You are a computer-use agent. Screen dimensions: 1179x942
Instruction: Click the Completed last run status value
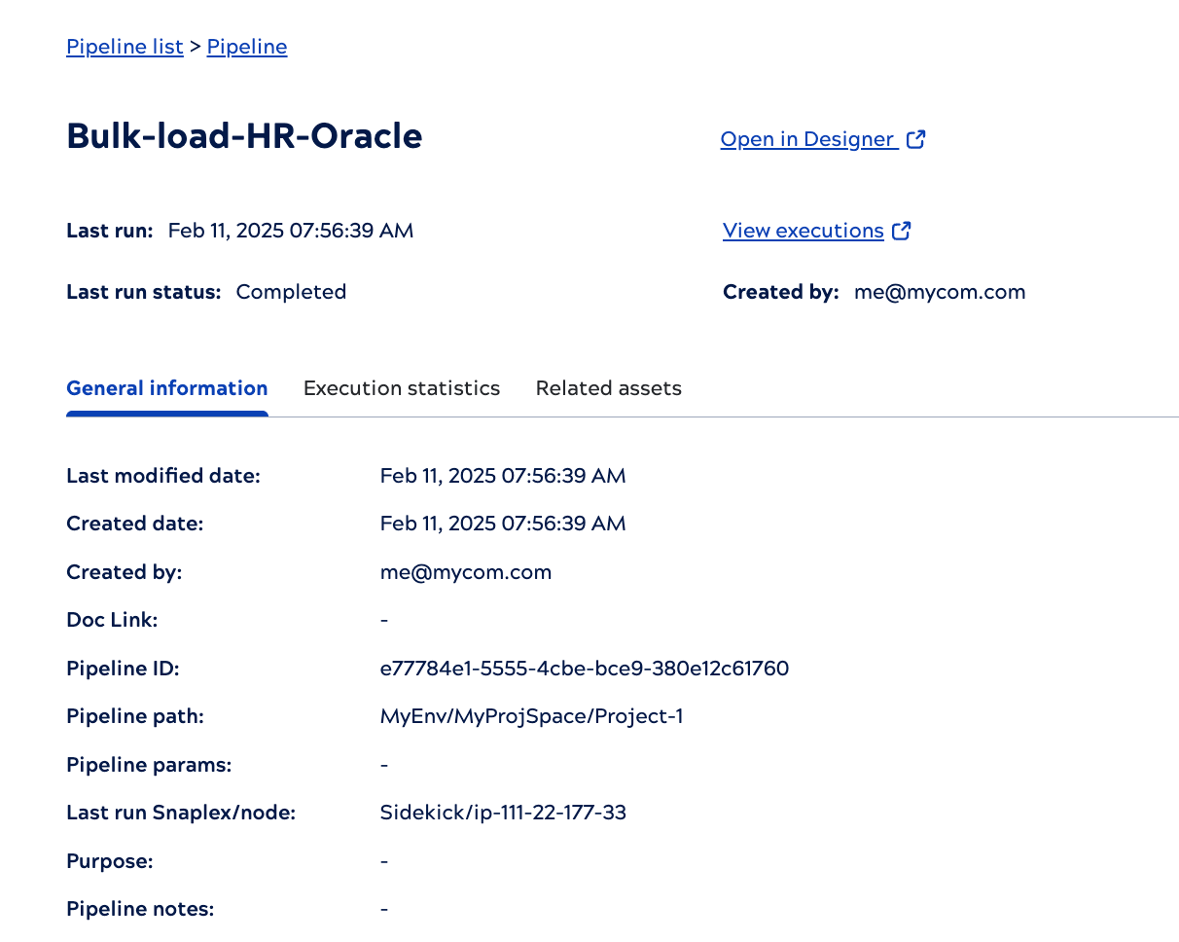coord(291,292)
